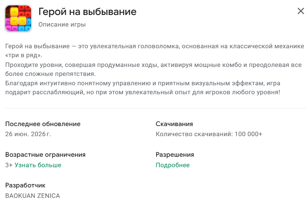Image resolution: width=308 pixels, height=202 pixels.
Task: Click the «три в ряд» phrase
Action: (24, 55)
